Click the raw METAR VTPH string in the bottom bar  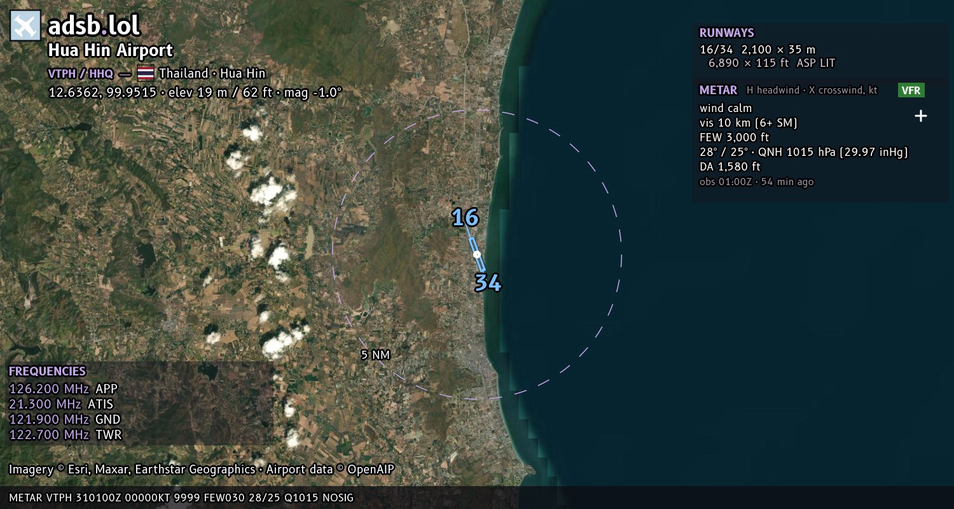[181, 498]
